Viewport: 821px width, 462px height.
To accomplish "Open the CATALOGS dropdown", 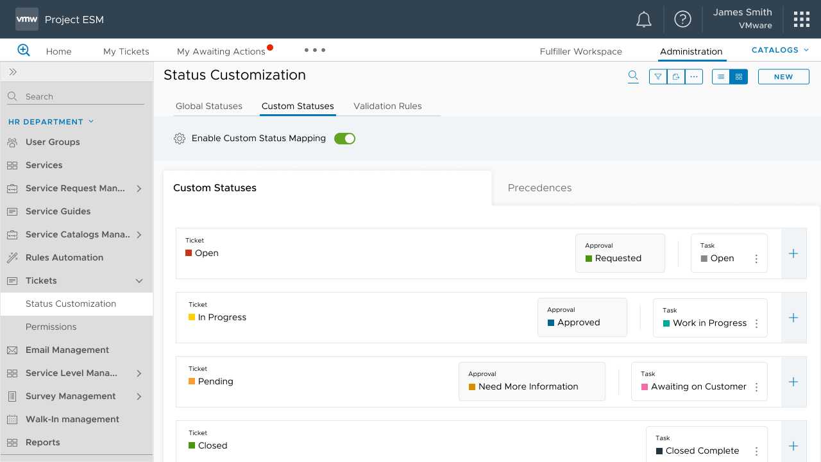I will [x=780, y=50].
